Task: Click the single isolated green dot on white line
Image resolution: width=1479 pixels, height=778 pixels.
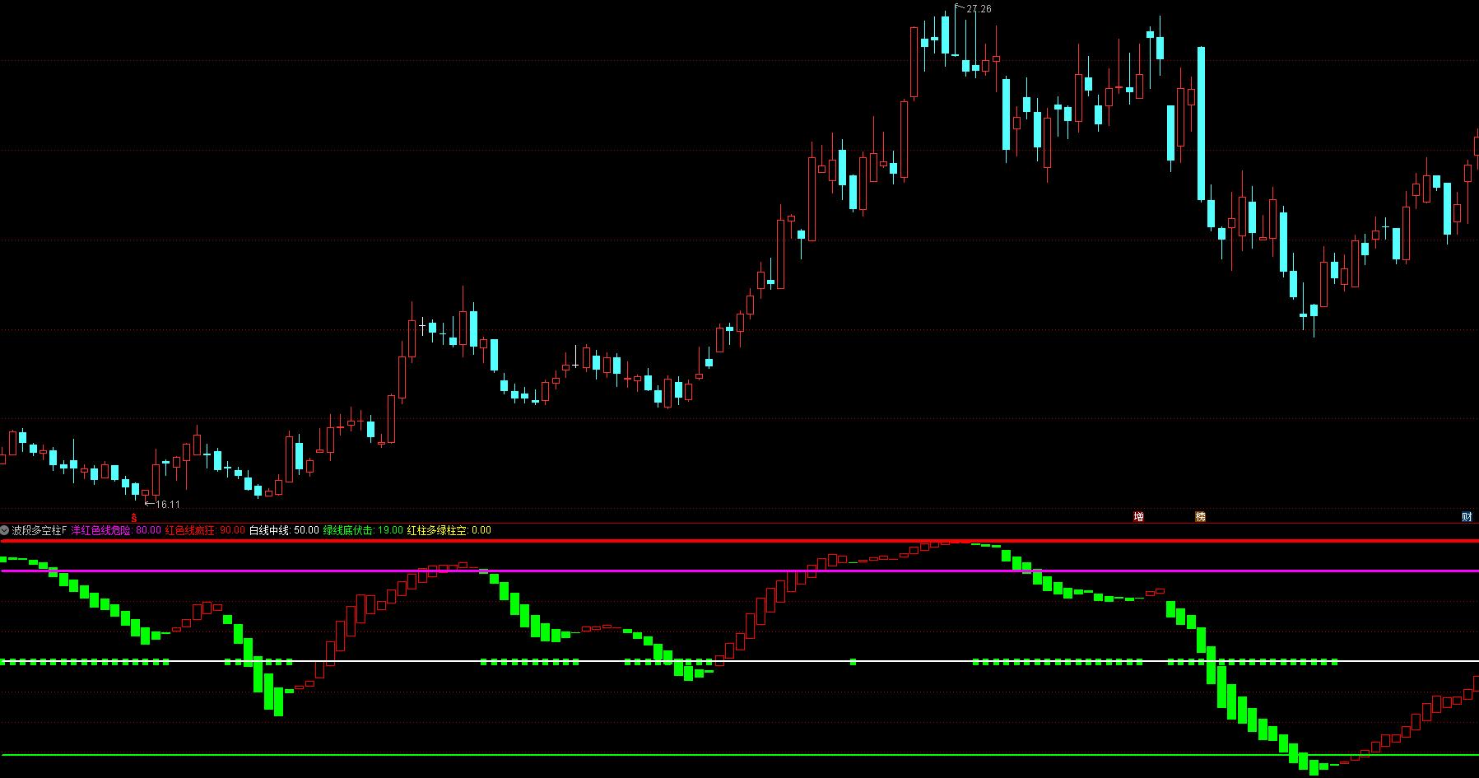Action: click(853, 662)
